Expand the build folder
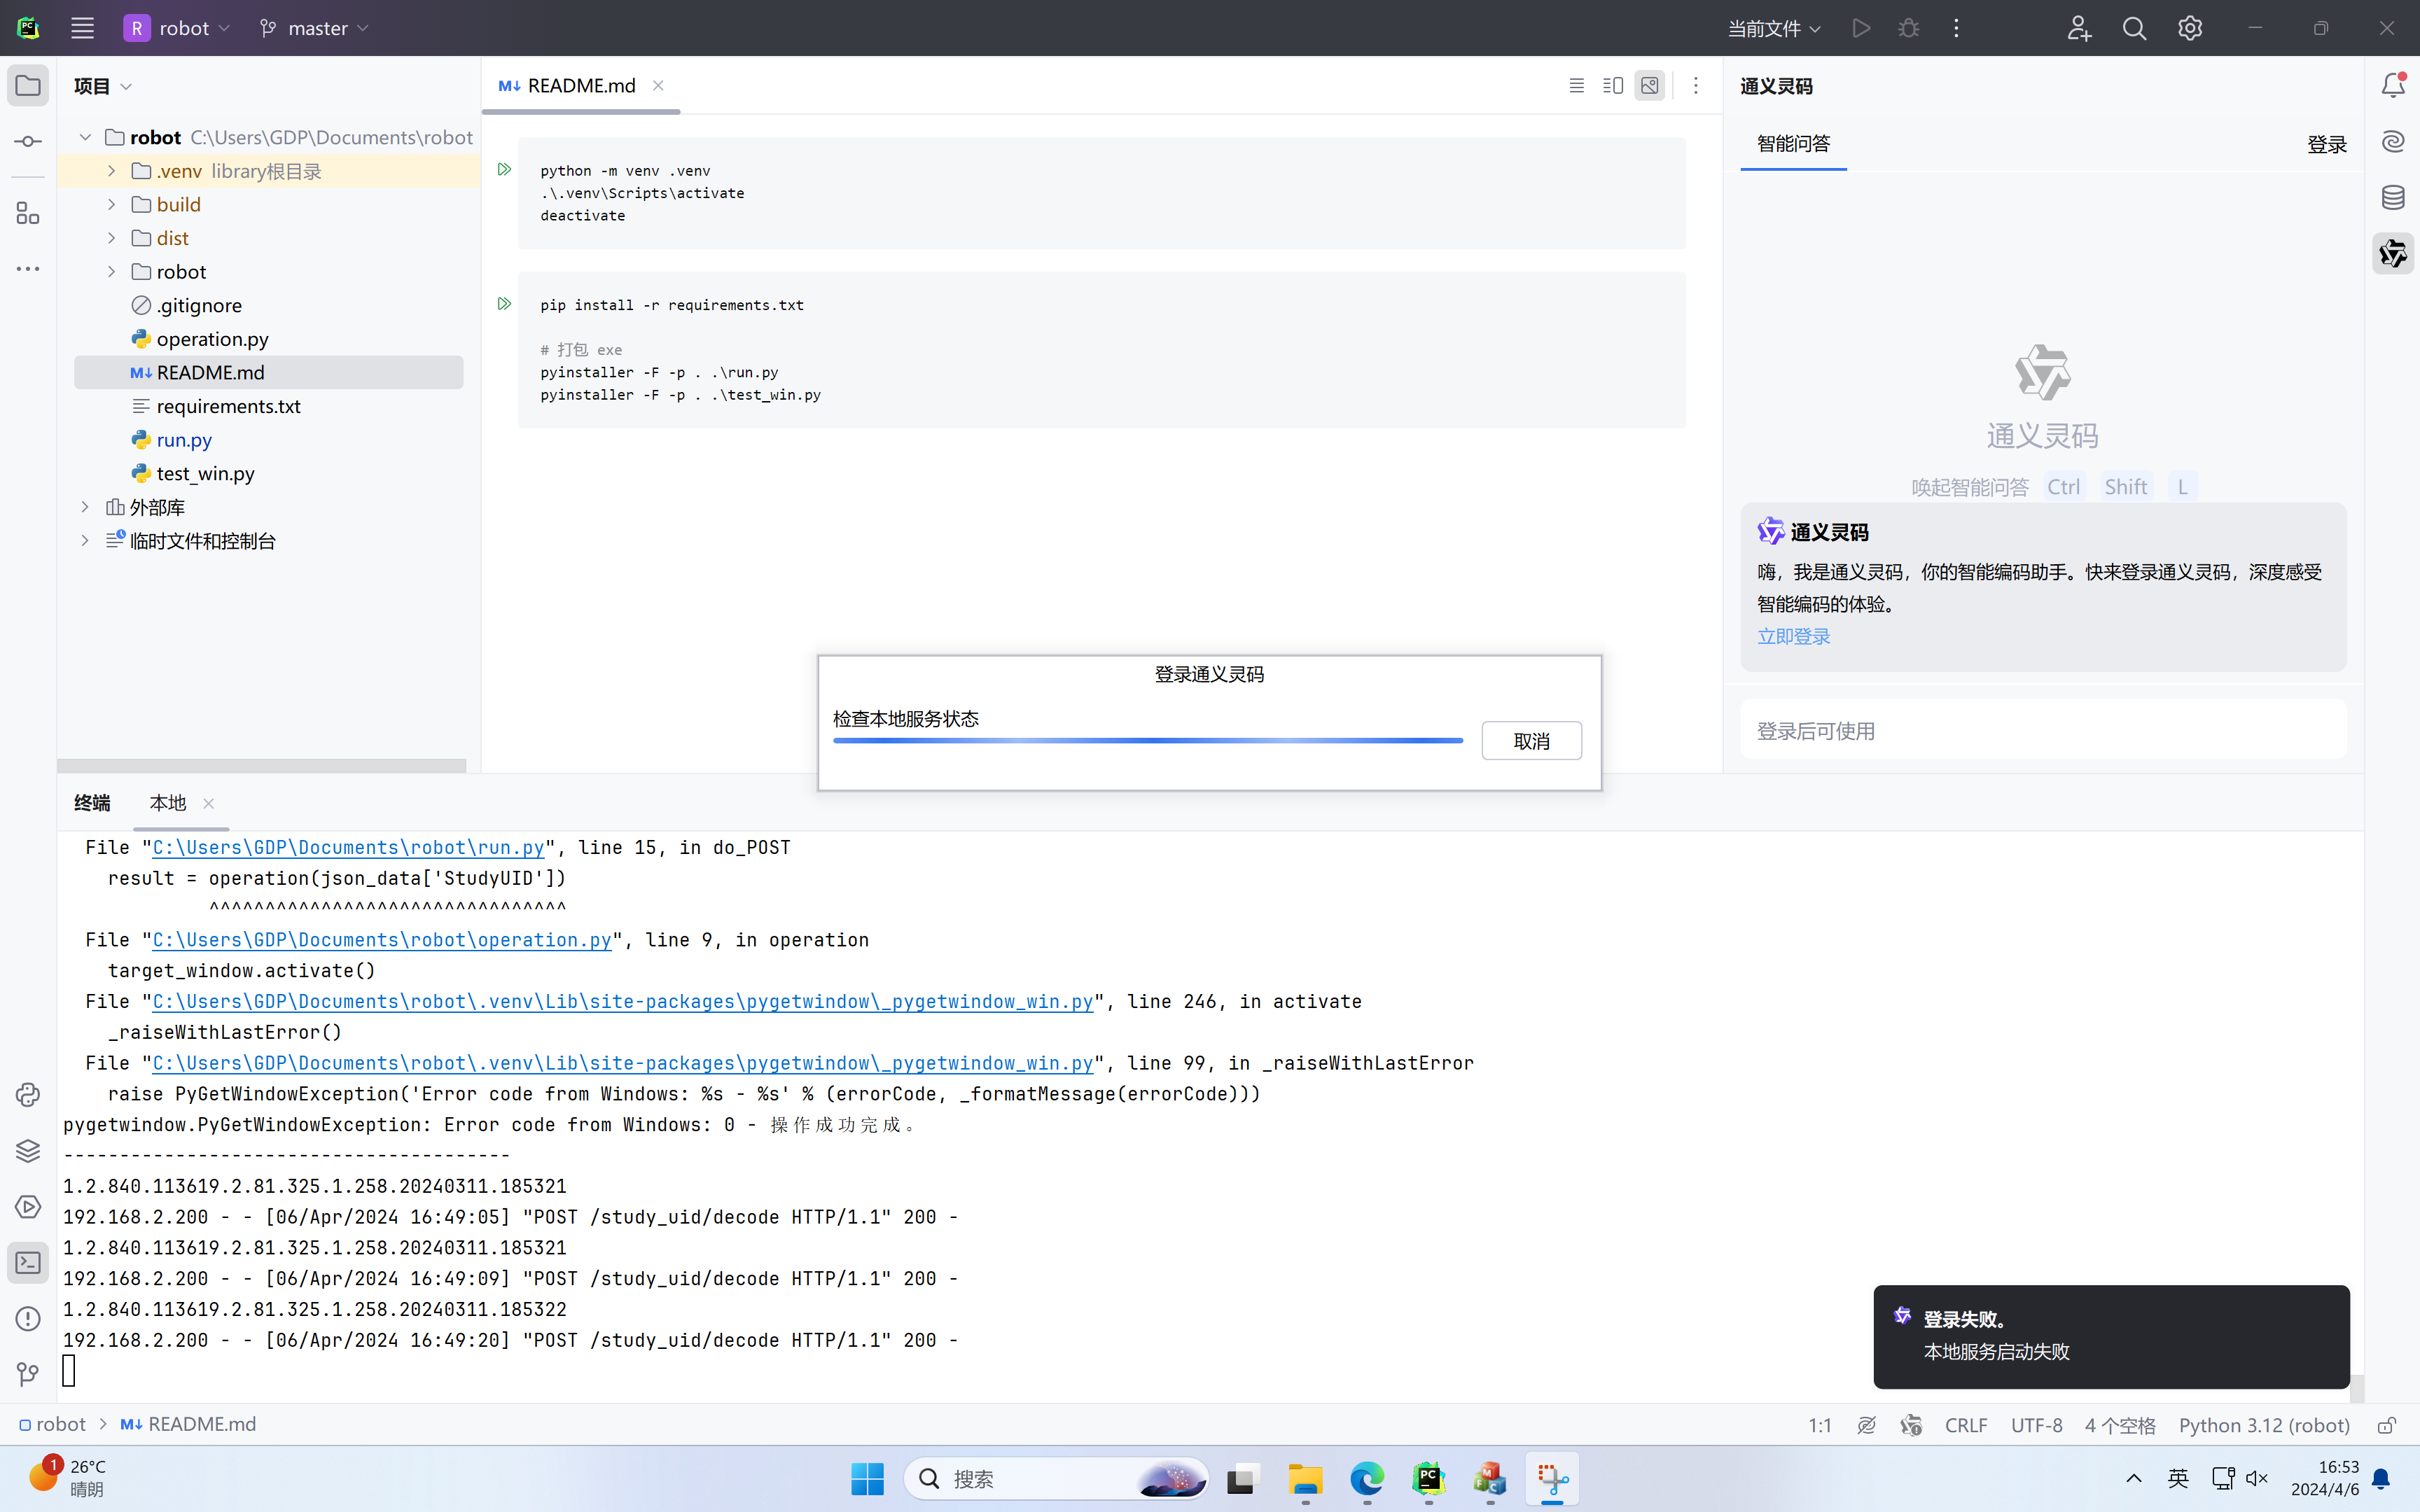The width and height of the screenshot is (2420, 1512). (x=111, y=205)
